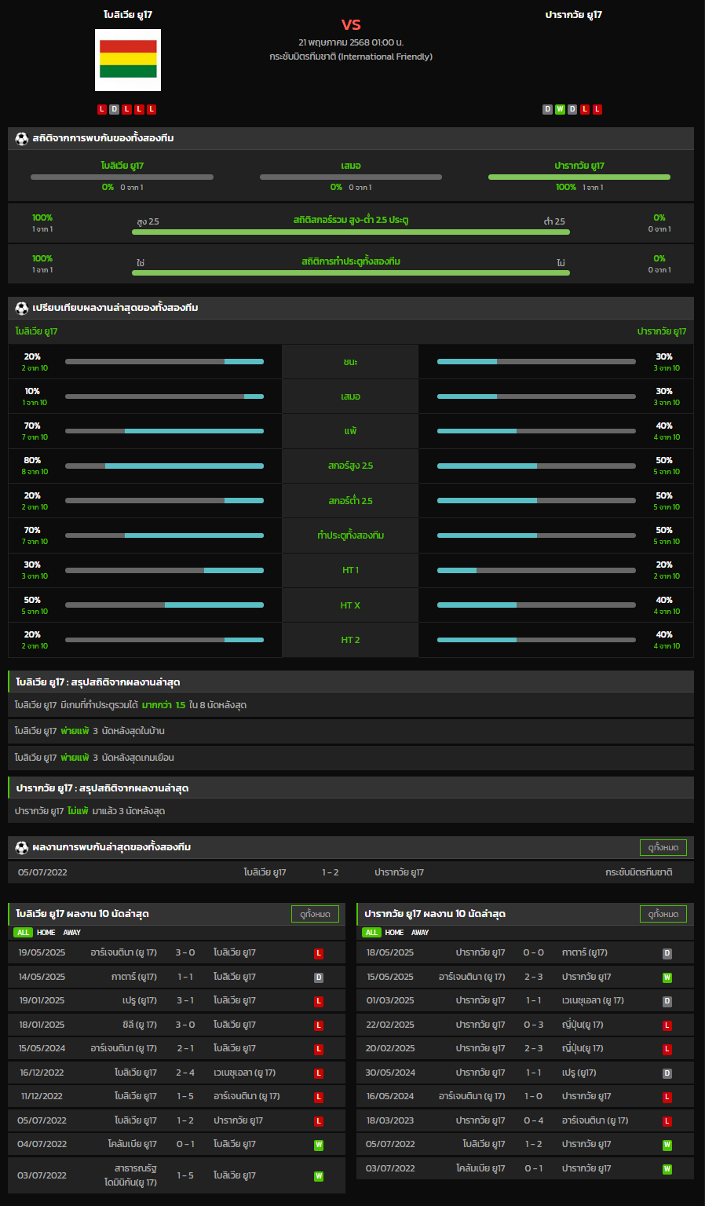705x1206 pixels.
Task: Click Bolivia's 70% แพ้ comparison bar
Action: point(164,431)
